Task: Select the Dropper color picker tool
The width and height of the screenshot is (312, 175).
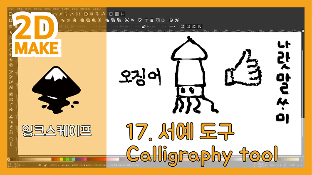Action: (x=11, y=104)
